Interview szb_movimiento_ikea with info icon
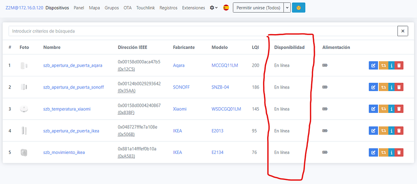Viewport: 417px width, 184px height. point(391,152)
